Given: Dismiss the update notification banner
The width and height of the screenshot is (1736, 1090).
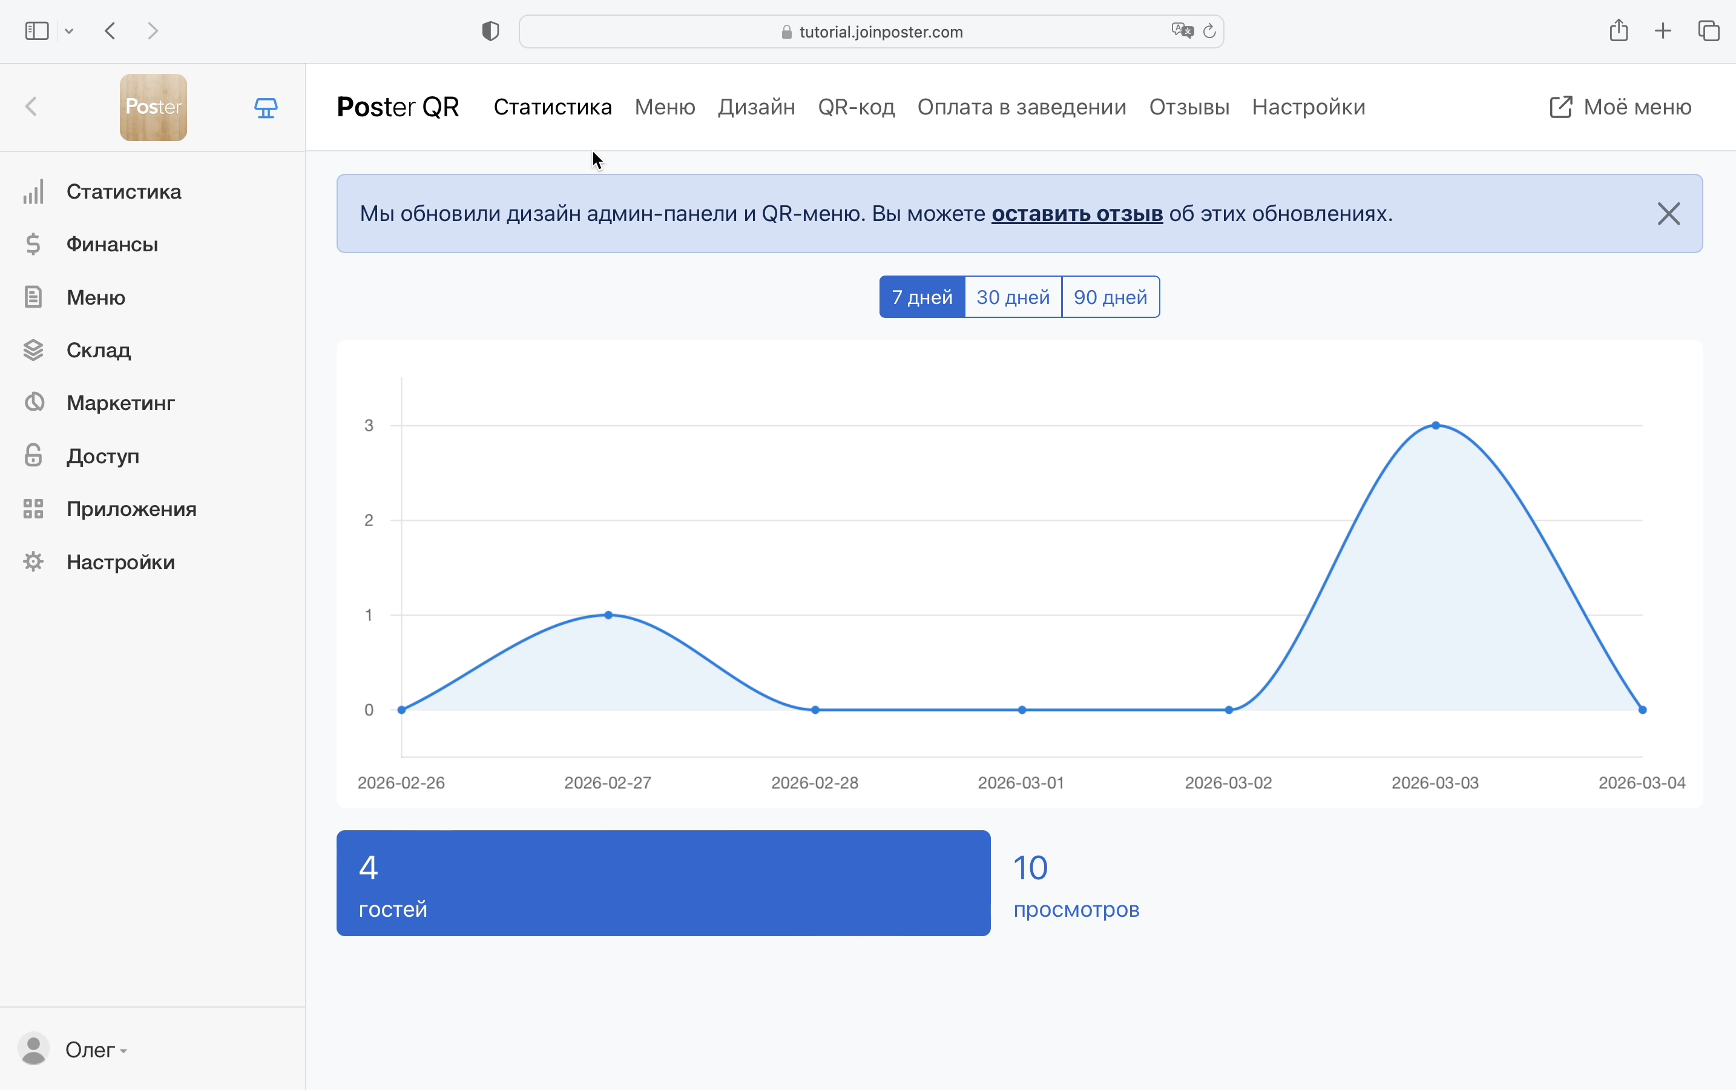Looking at the screenshot, I should pyautogui.click(x=1668, y=213).
